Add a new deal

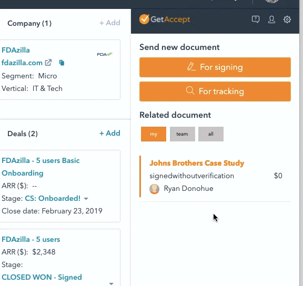[110, 133]
